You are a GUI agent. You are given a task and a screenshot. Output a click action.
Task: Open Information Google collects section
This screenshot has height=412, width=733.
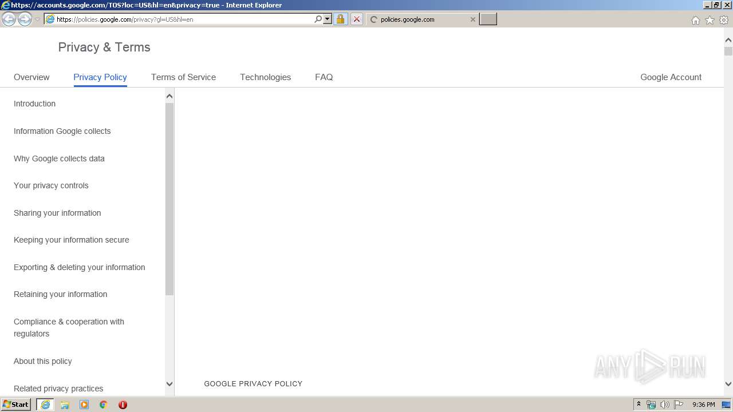click(x=62, y=131)
